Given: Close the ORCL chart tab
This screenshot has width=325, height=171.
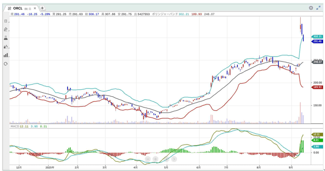Looking at the screenshot, I should tap(35, 9).
